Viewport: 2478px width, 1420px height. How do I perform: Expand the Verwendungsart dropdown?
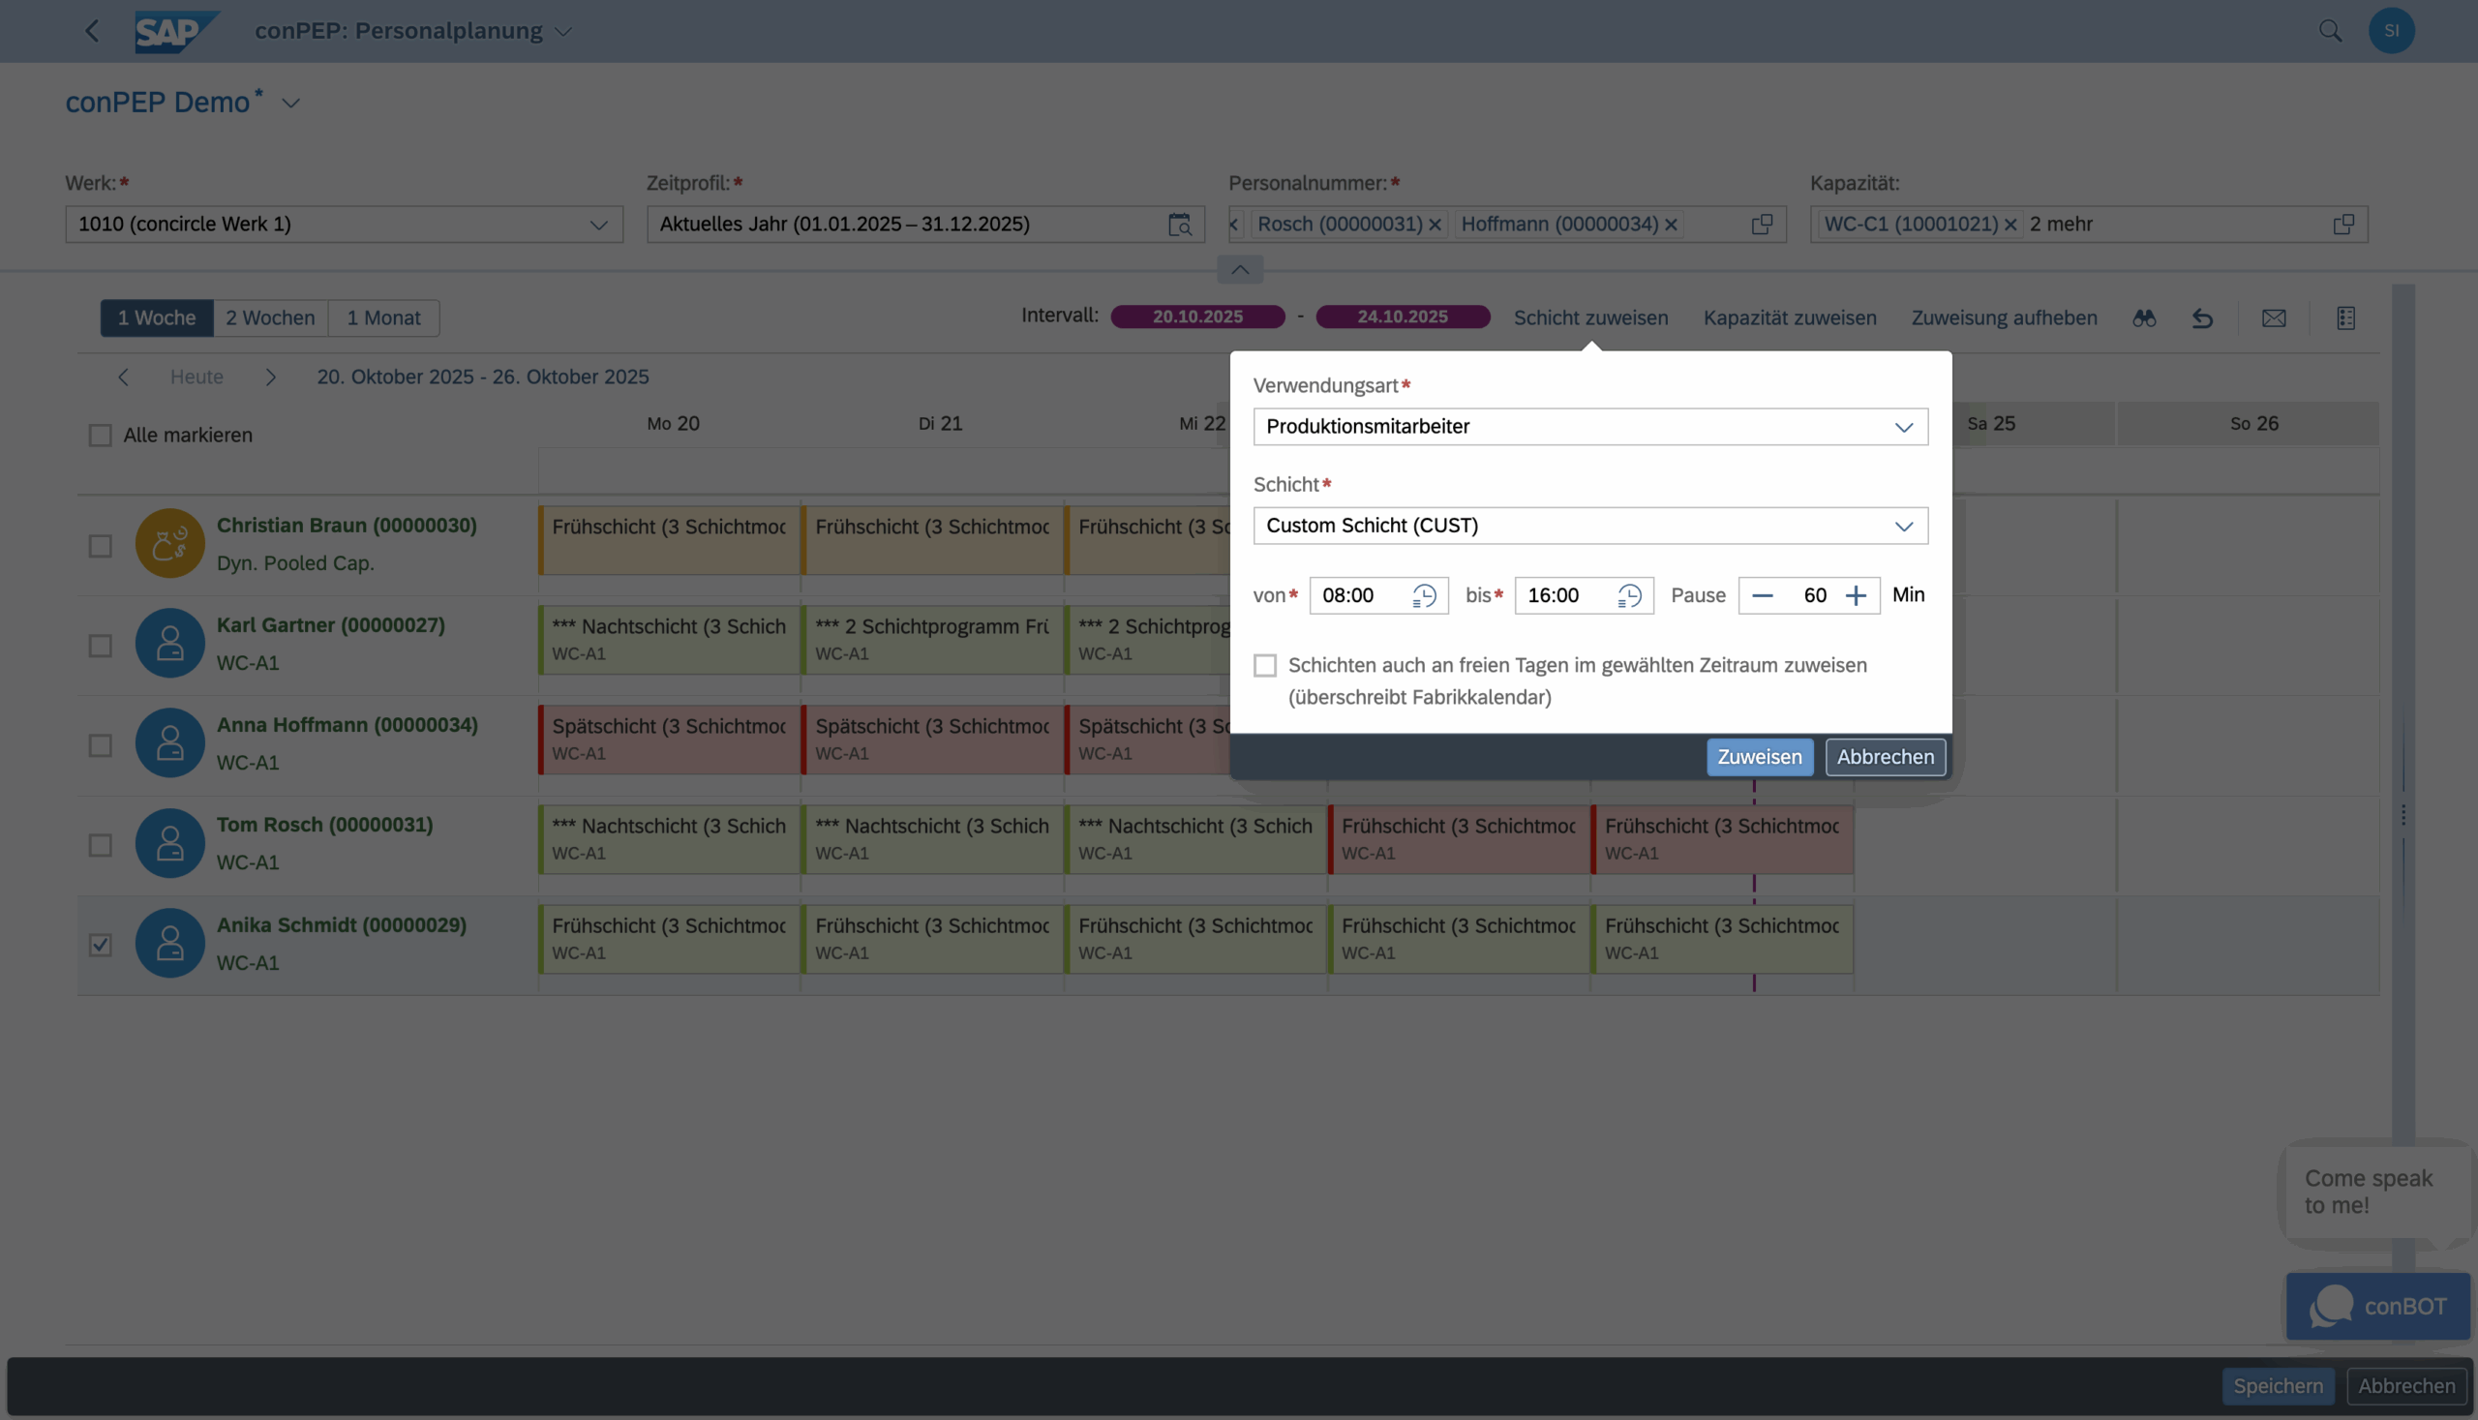click(x=1903, y=427)
